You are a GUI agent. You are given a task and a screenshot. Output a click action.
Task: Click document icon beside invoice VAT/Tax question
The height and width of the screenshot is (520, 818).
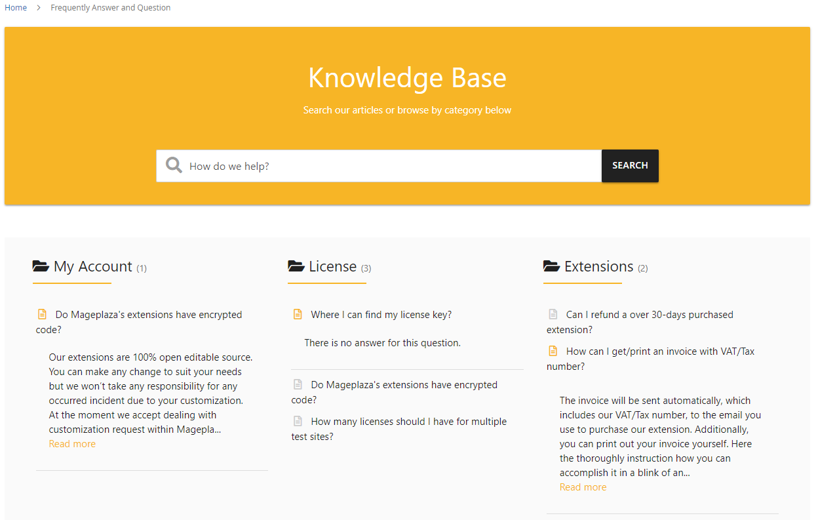pos(553,351)
